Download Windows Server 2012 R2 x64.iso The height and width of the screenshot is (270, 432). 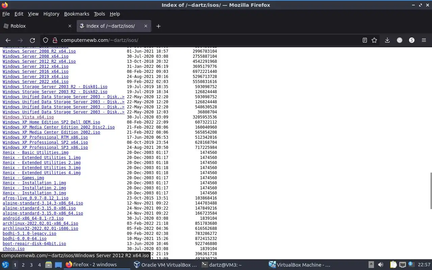pyautogui.click(x=39, y=61)
